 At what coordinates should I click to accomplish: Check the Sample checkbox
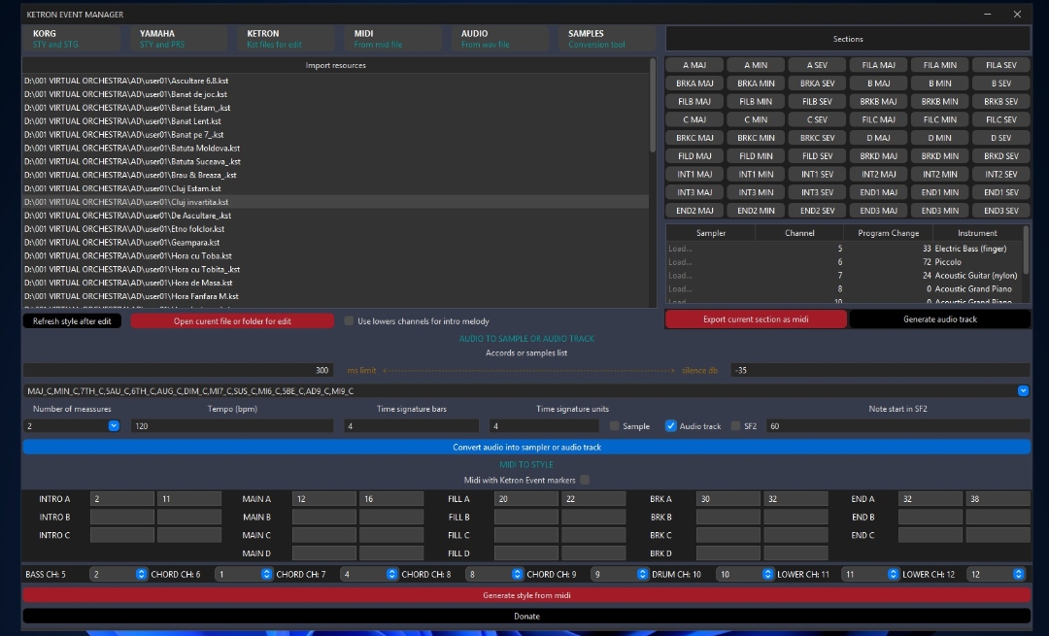tap(614, 426)
